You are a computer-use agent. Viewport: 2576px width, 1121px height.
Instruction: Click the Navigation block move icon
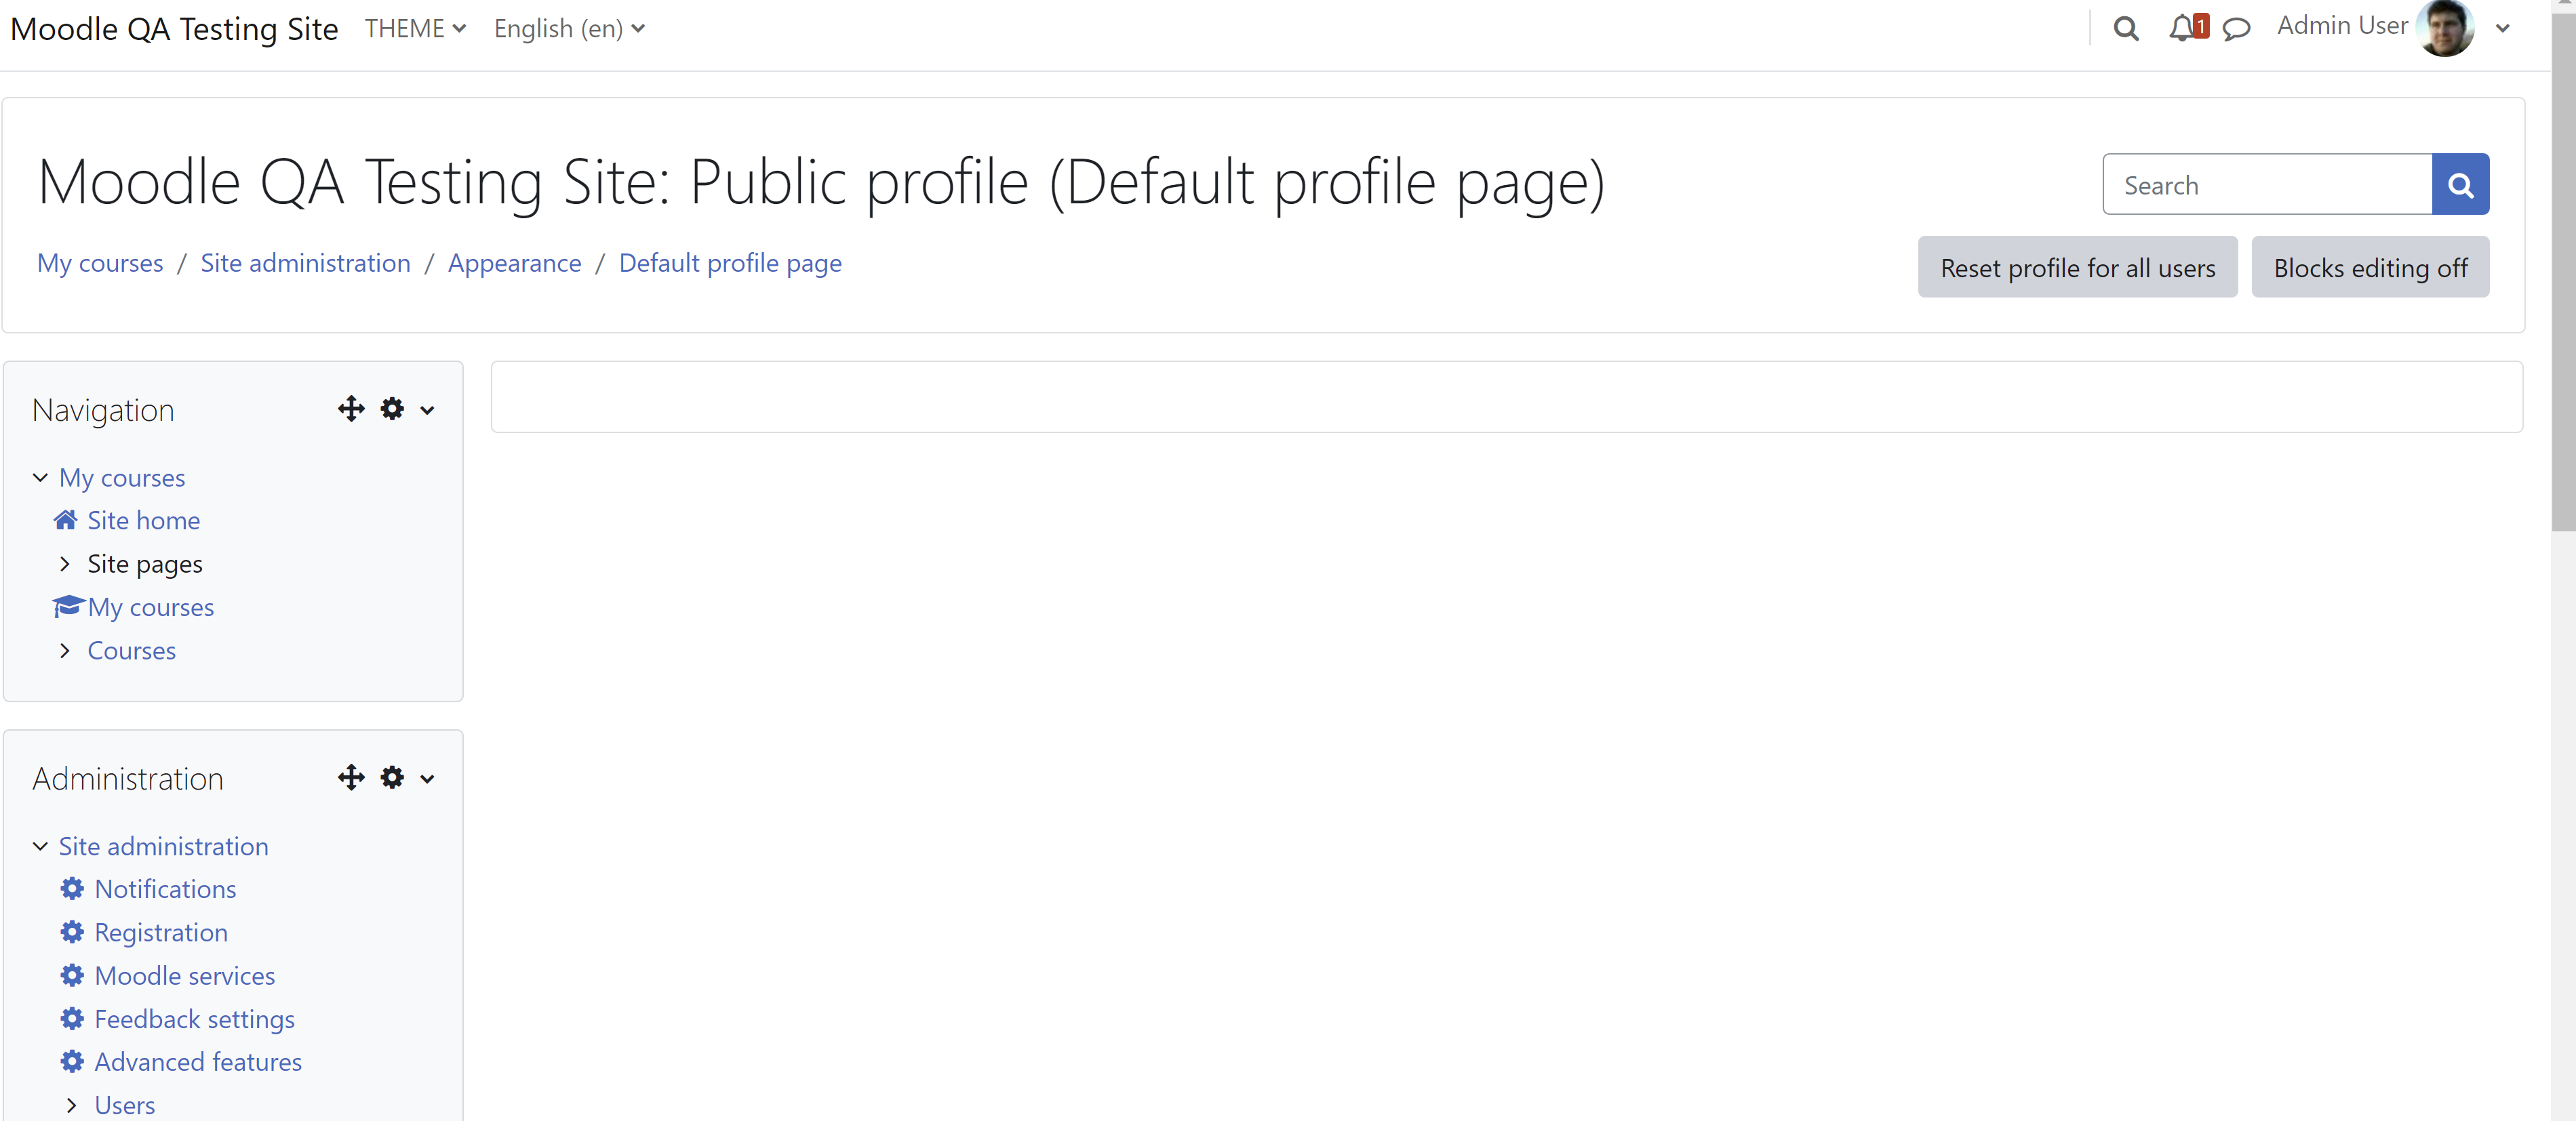351,409
